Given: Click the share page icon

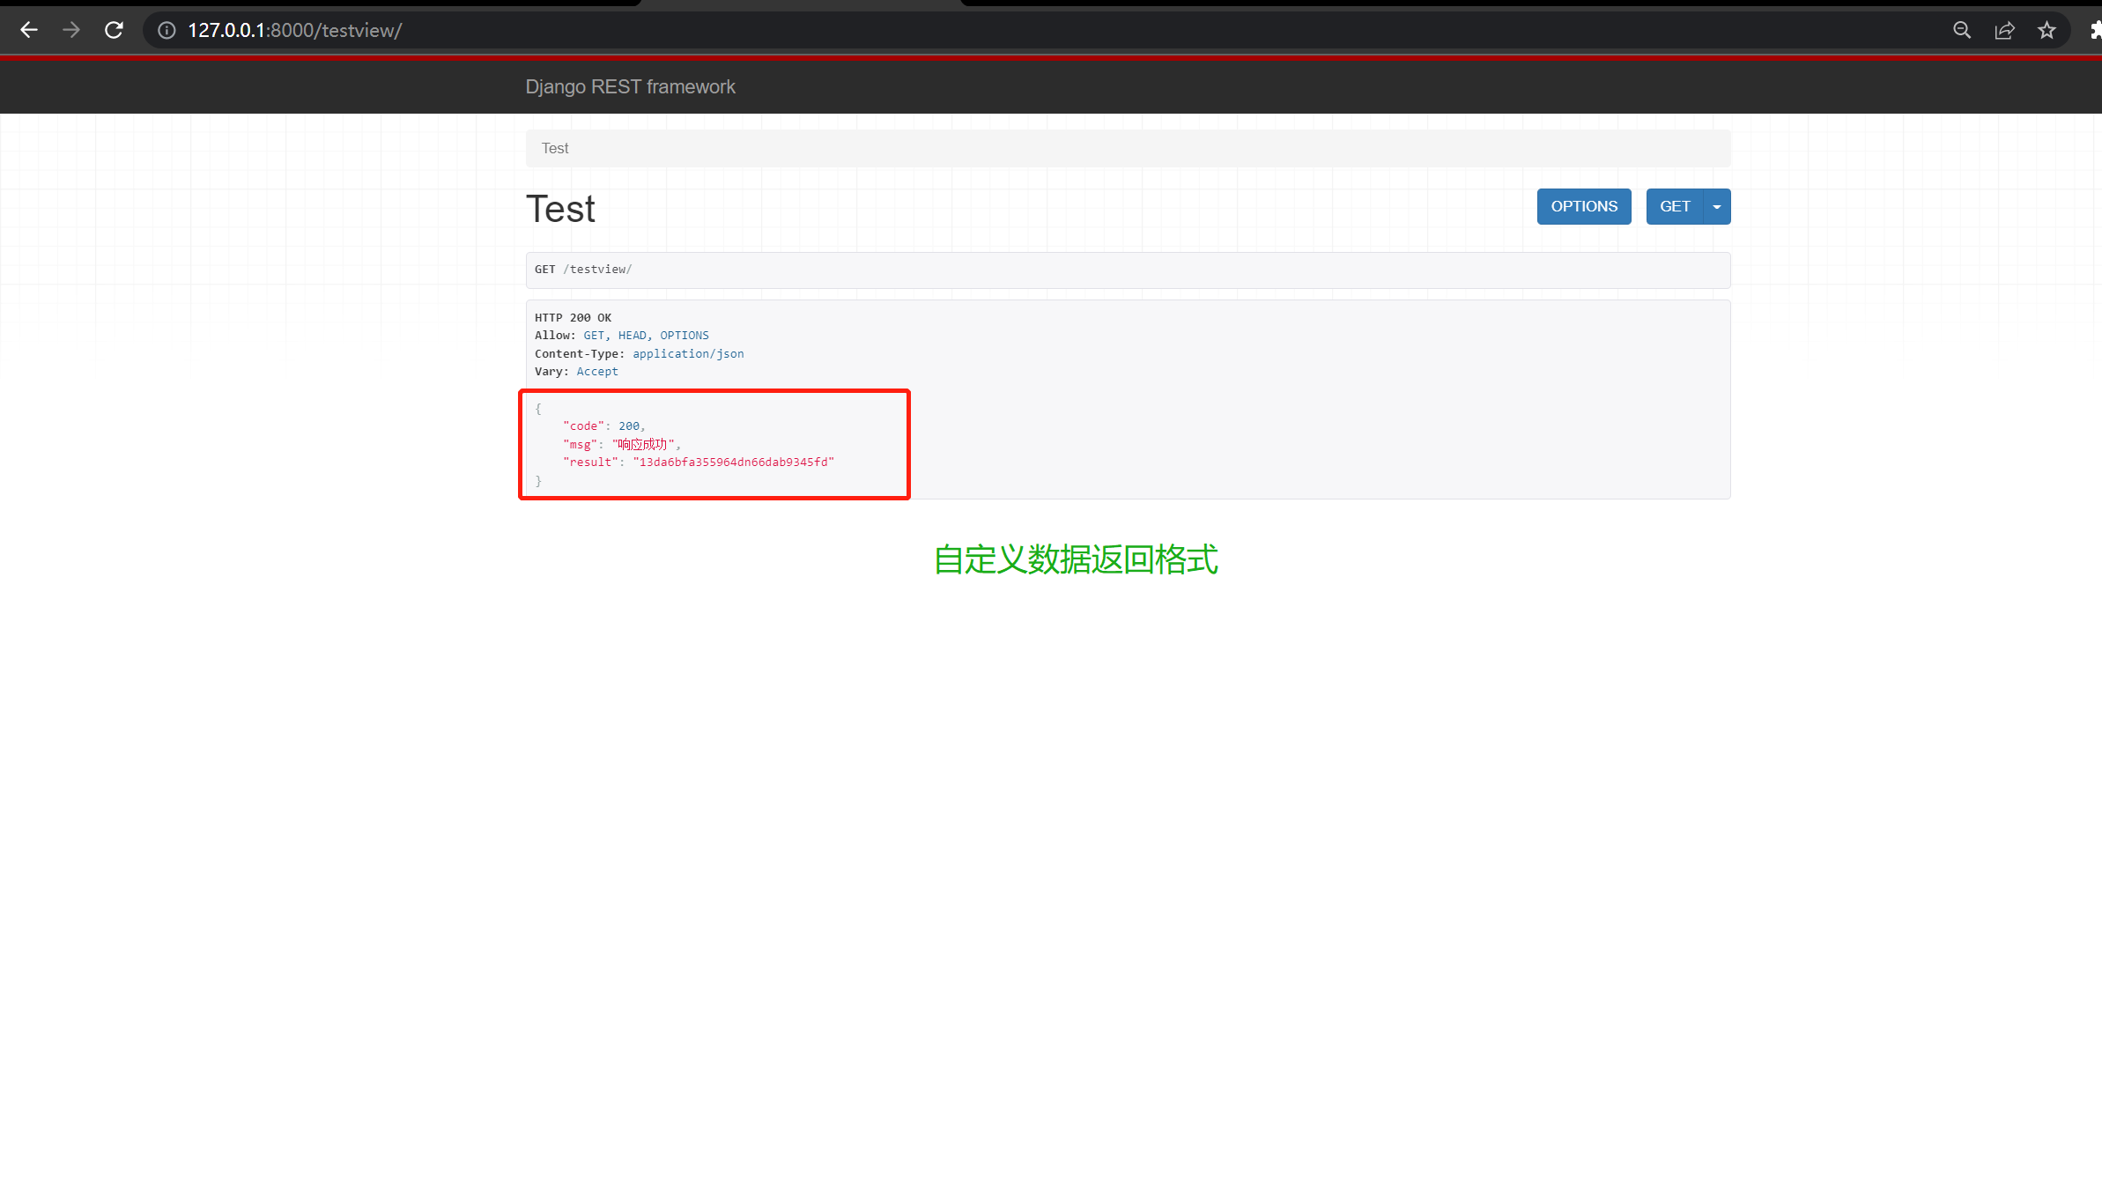Looking at the screenshot, I should coord(2004,30).
